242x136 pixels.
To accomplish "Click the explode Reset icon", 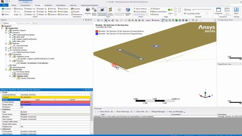I will 185,9.
